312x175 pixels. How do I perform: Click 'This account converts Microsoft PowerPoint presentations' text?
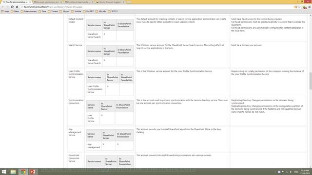[x=174, y=156]
